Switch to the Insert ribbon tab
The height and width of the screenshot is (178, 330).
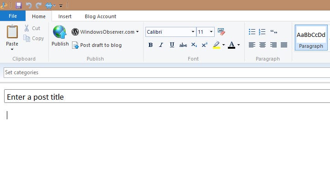click(x=65, y=16)
